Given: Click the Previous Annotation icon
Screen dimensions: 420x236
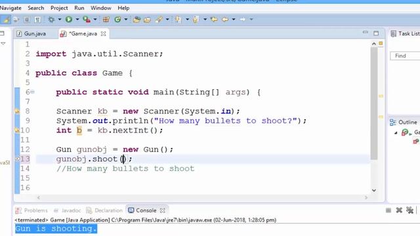Looking at the screenshot, I should 196,19.
